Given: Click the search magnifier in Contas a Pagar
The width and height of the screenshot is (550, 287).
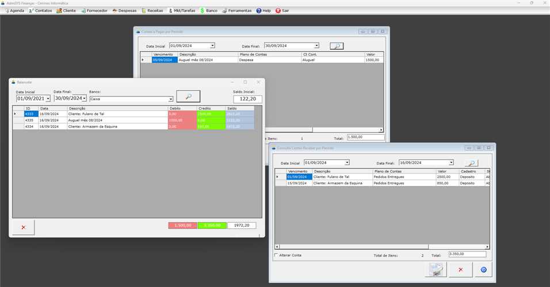Looking at the screenshot, I should (337, 46).
